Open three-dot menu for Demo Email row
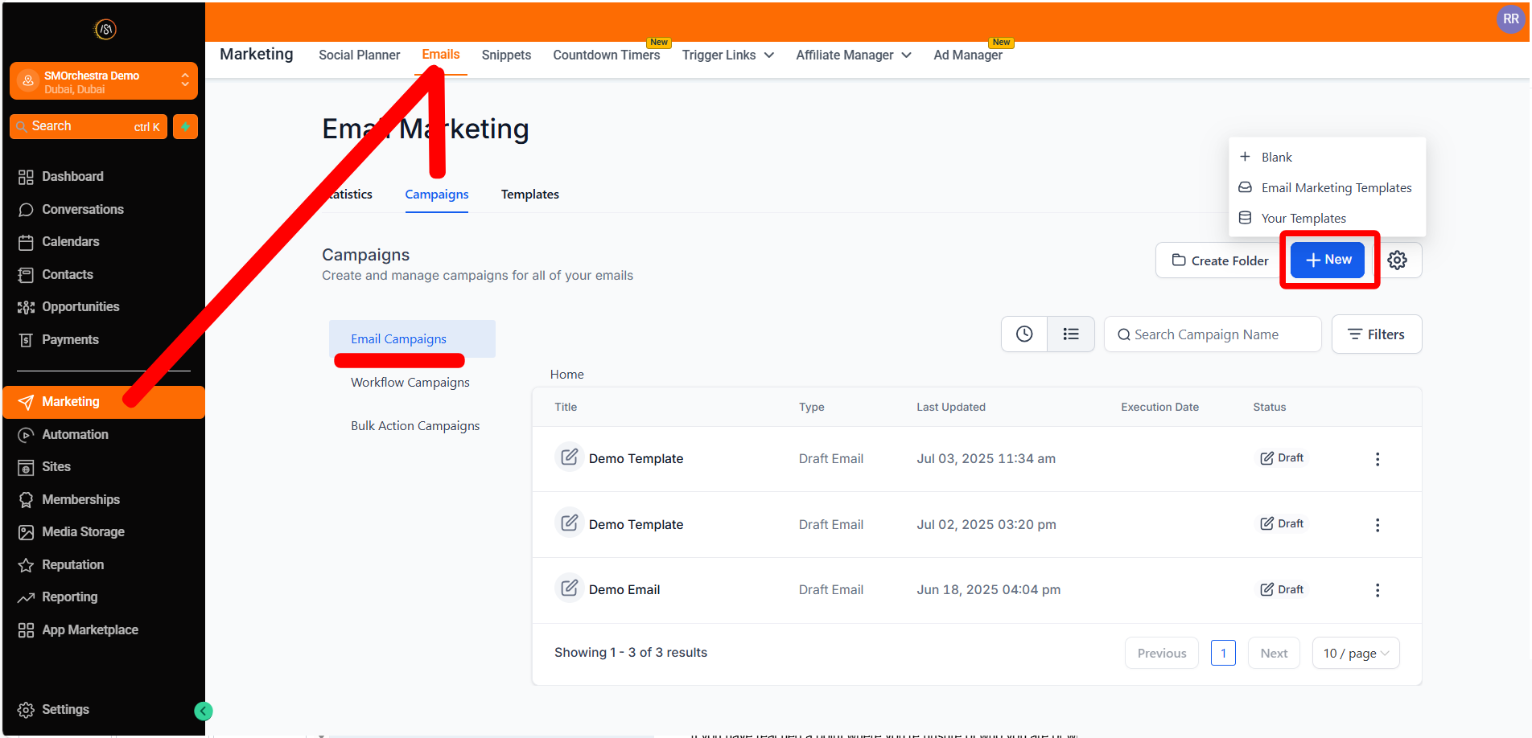1532x738 pixels. pyautogui.click(x=1378, y=590)
